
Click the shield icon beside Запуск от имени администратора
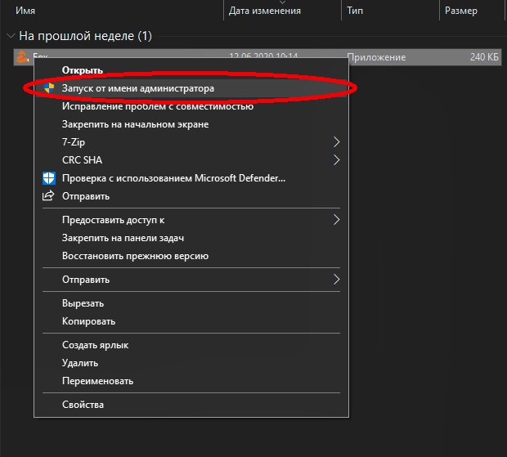(49, 88)
